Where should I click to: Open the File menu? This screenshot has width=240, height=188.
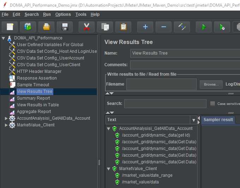coord(5,14)
